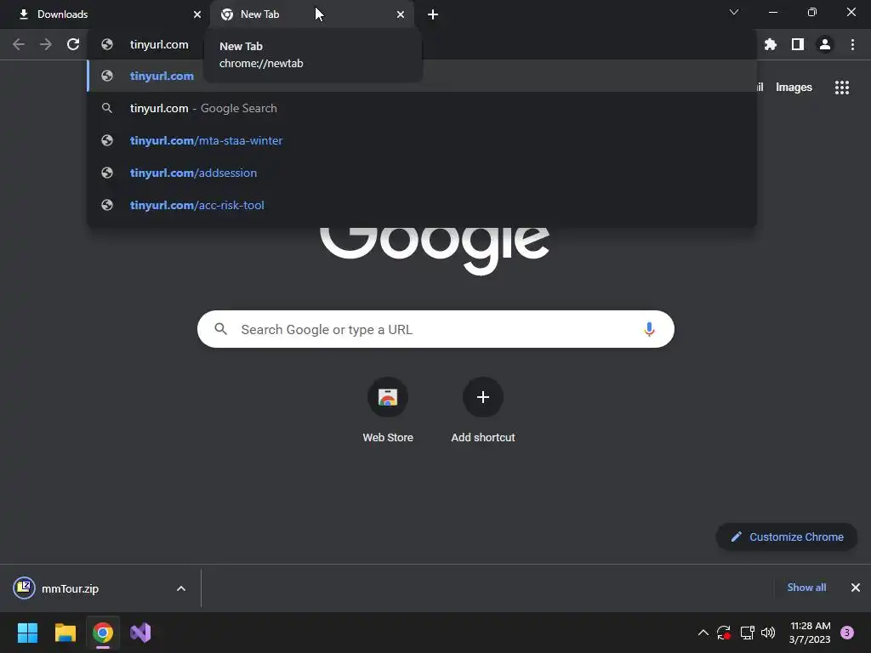The width and height of the screenshot is (871, 653).
Task: Click the Add shortcut plus icon
Action: point(483,397)
